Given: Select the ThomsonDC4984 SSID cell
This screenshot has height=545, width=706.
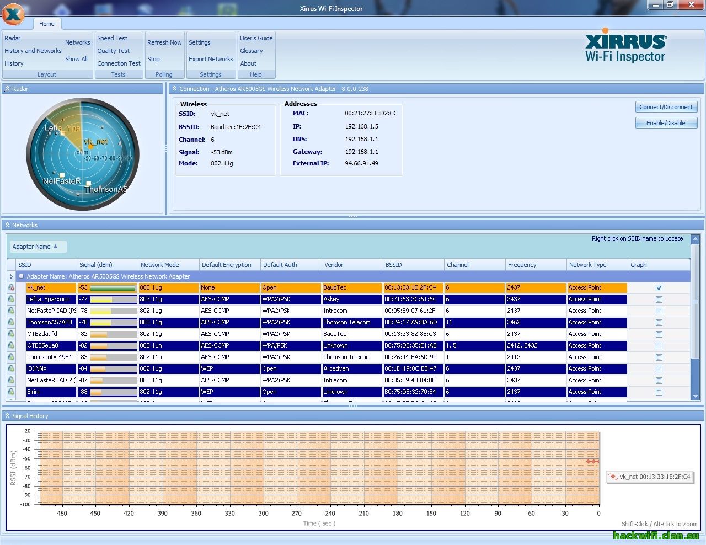Looking at the screenshot, I should pos(51,357).
